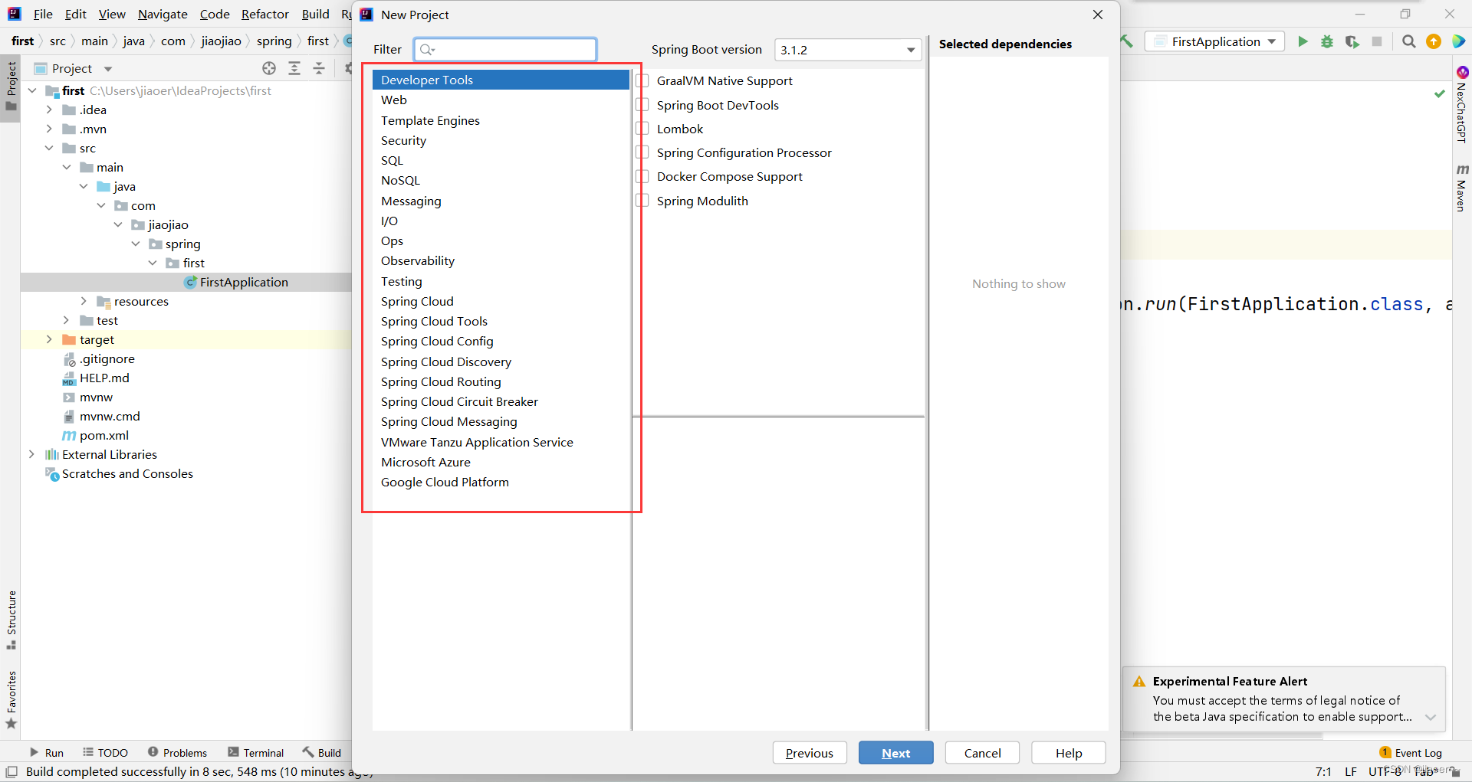The image size is (1472, 782).
Task: Click the Run green play icon
Action: (x=1303, y=41)
